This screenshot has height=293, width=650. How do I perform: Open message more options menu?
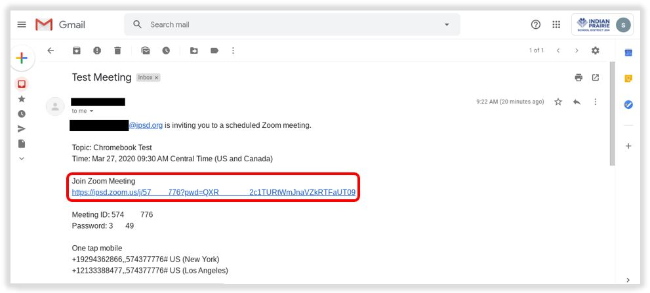point(596,102)
